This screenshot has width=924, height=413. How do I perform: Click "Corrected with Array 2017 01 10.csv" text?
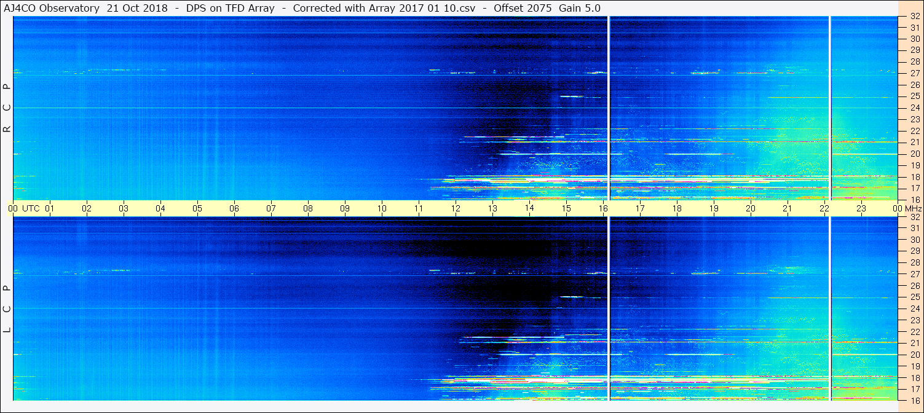[384, 8]
